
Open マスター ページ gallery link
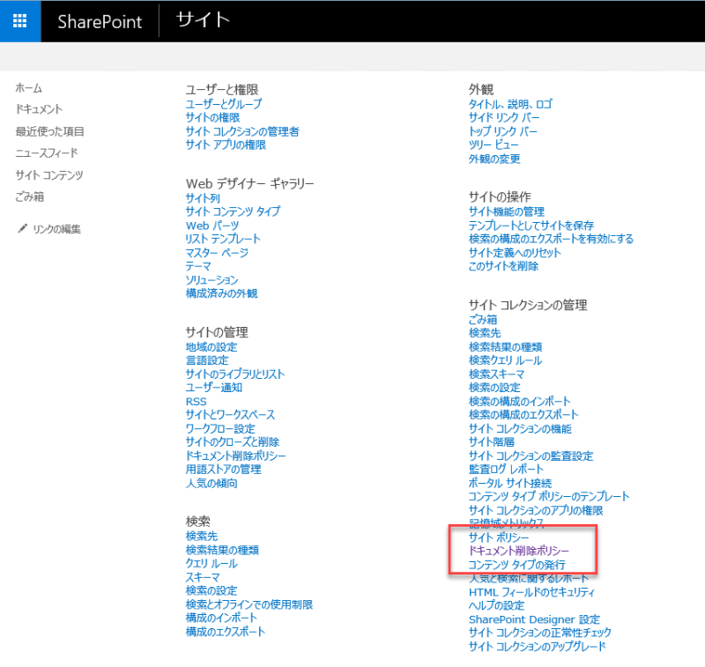(x=217, y=253)
